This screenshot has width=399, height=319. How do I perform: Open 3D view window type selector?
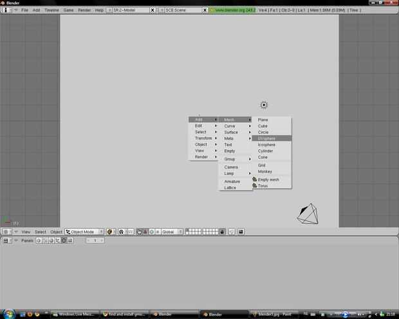pos(6,232)
